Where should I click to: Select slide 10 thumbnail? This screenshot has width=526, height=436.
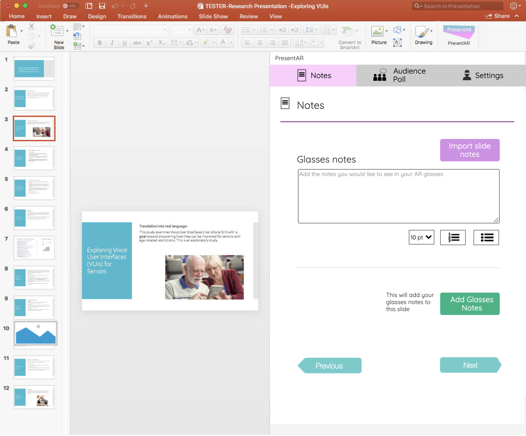36,334
